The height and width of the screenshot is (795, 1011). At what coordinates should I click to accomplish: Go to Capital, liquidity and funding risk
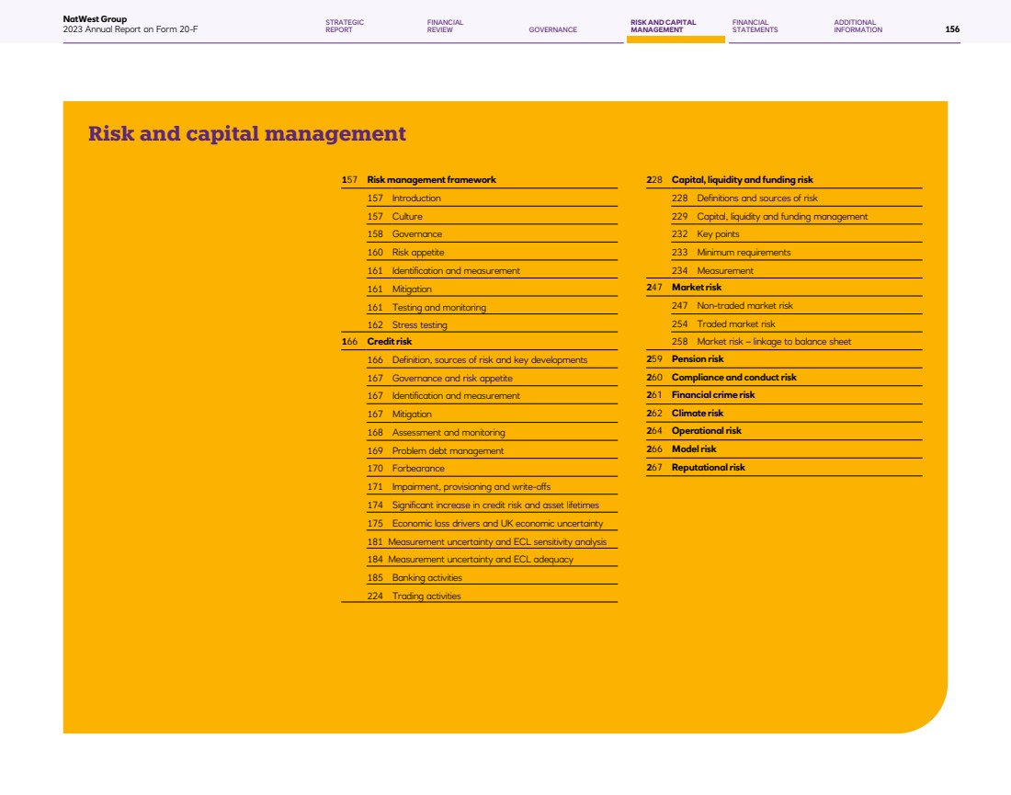(742, 180)
